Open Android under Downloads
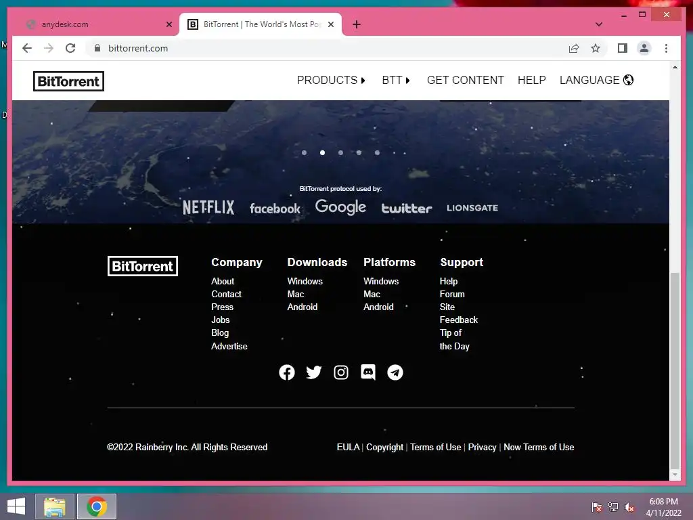Image resolution: width=693 pixels, height=520 pixels. (x=303, y=307)
